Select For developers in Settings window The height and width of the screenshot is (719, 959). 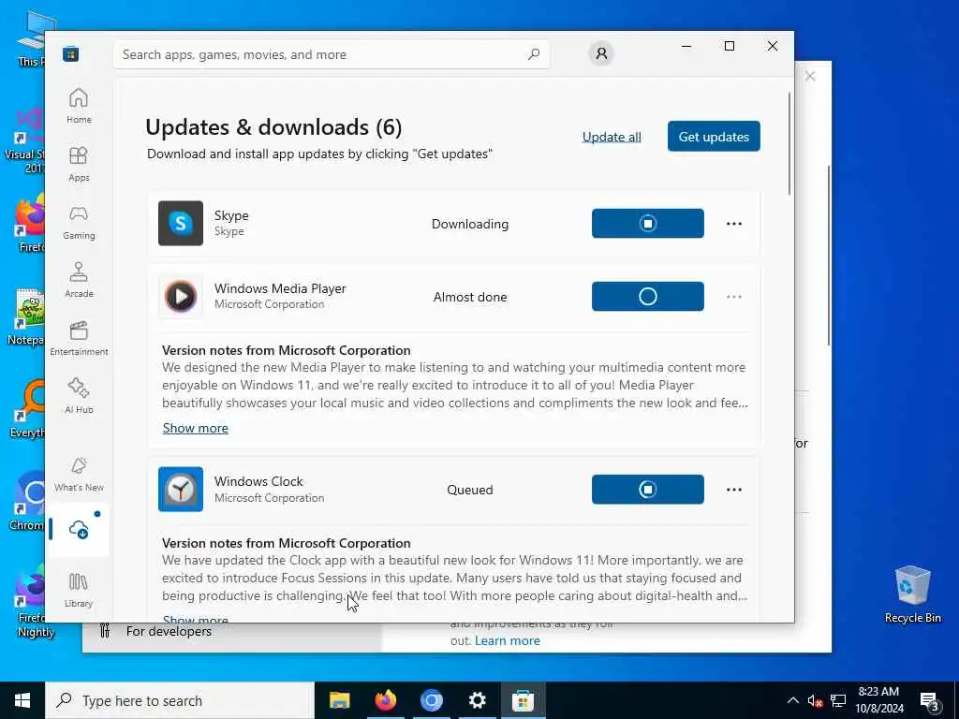point(169,631)
